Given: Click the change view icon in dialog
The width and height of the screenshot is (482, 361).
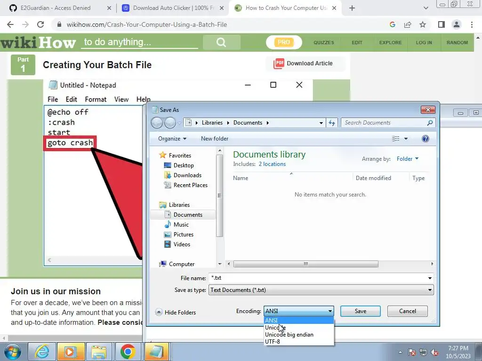Looking at the screenshot, I should pyautogui.click(x=395, y=139).
